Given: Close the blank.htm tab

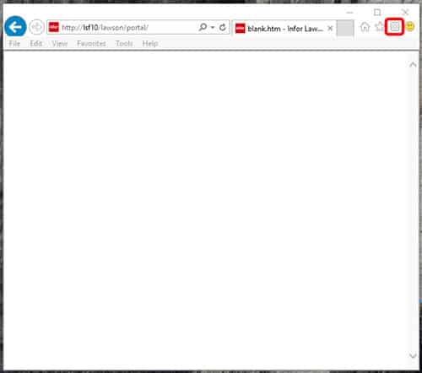Looking at the screenshot, I should 330,28.
